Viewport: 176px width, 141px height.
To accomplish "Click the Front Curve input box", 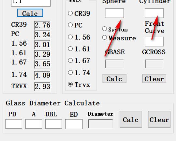I will (x=154, y=41).
